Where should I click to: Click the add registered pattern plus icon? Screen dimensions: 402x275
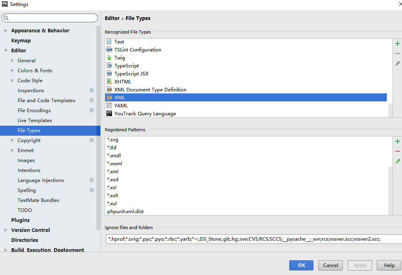pyautogui.click(x=397, y=141)
